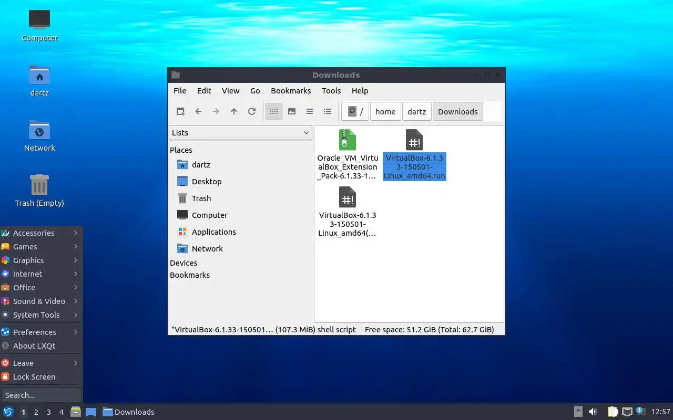The height and width of the screenshot is (420, 673).
Task: Click Lock Screen menu entry
Action: point(41,377)
